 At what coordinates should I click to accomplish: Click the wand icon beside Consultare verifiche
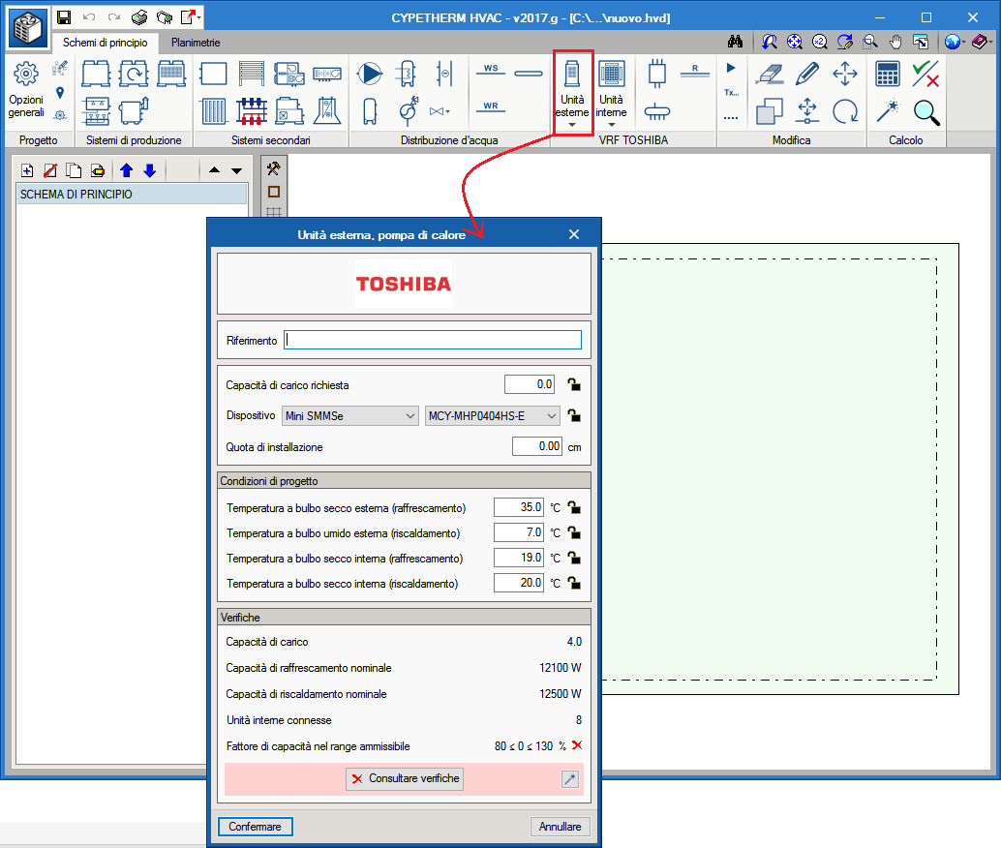pyautogui.click(x=569, y=779)
